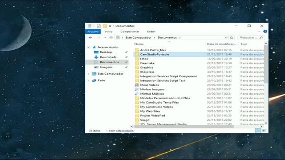This screenshot has height=160, width=285.
Task: Click the vertical scrollbar up arrow
Action: 266,44
